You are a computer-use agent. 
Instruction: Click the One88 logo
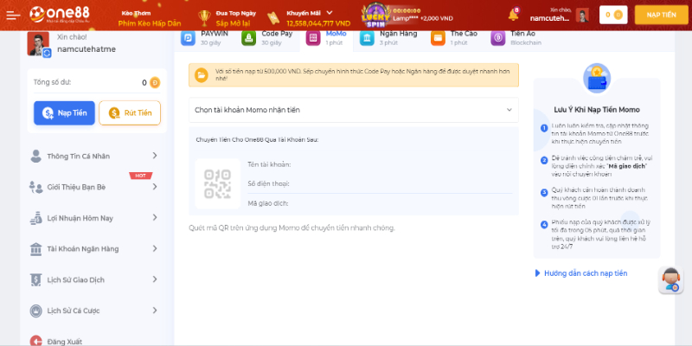coord(59,15)
